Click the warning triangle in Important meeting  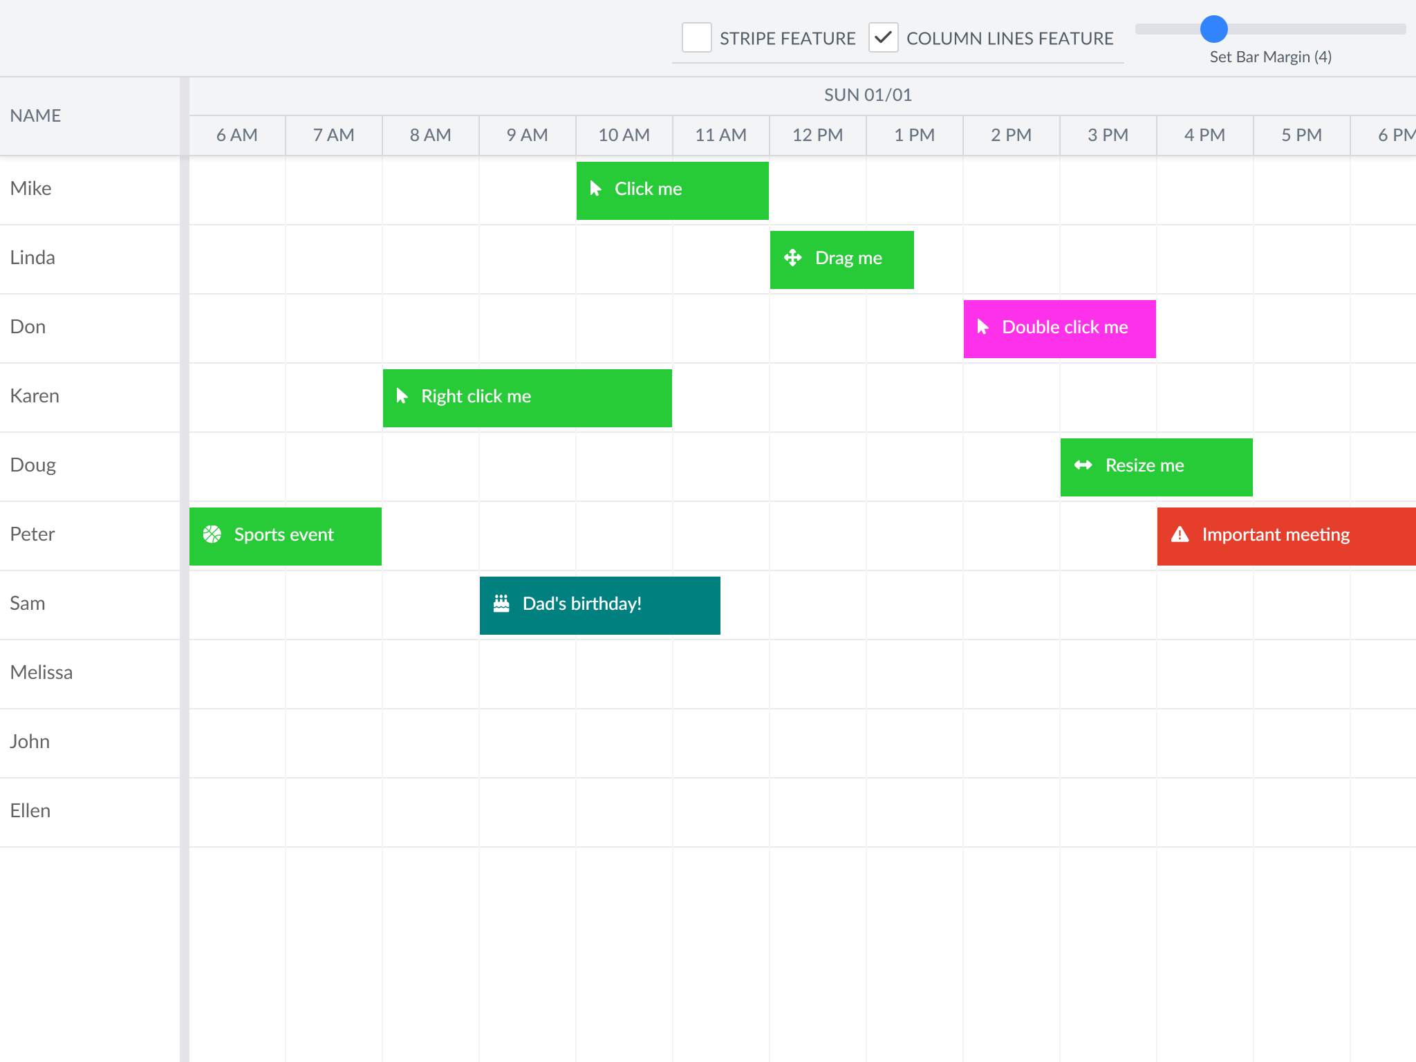1180,534
